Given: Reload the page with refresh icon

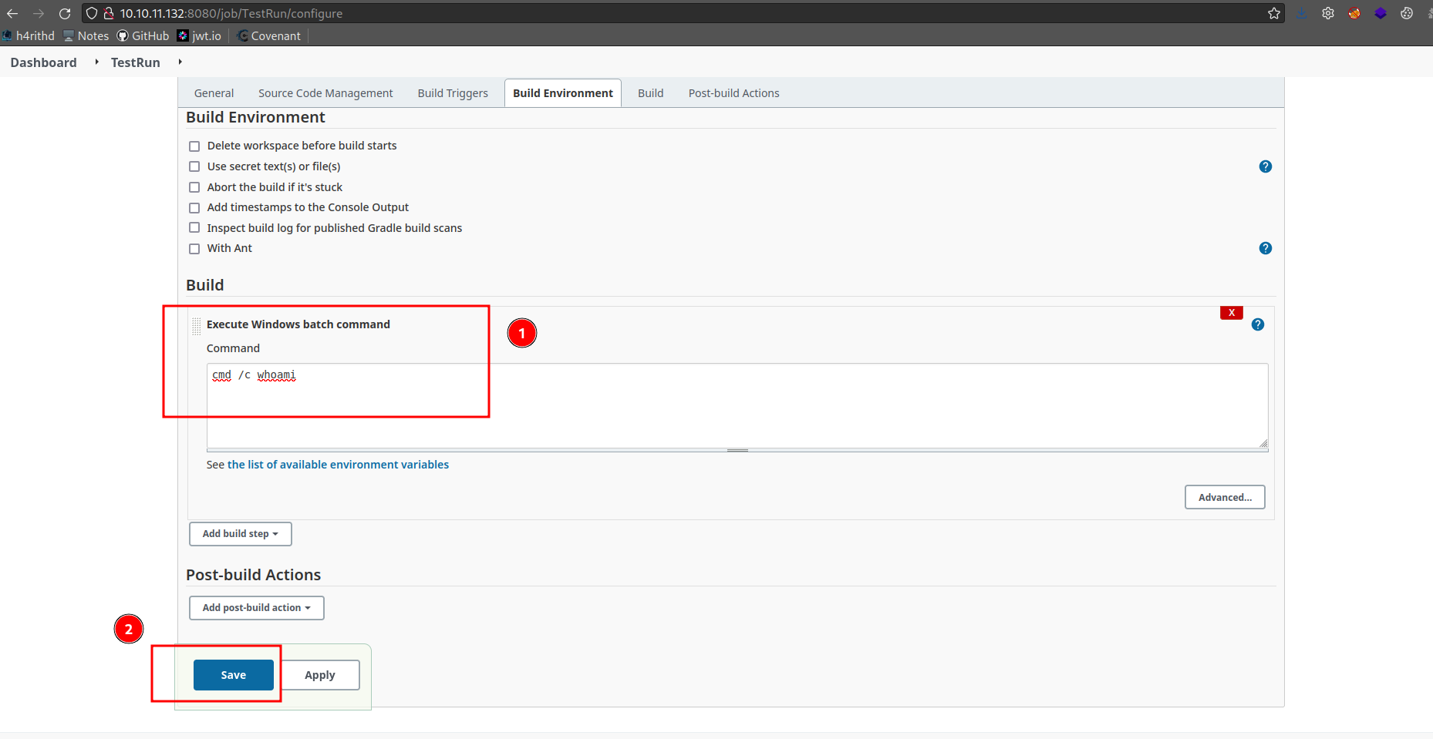Looking at the screenshot, I should pyautogui.click(x=65, y=13).
